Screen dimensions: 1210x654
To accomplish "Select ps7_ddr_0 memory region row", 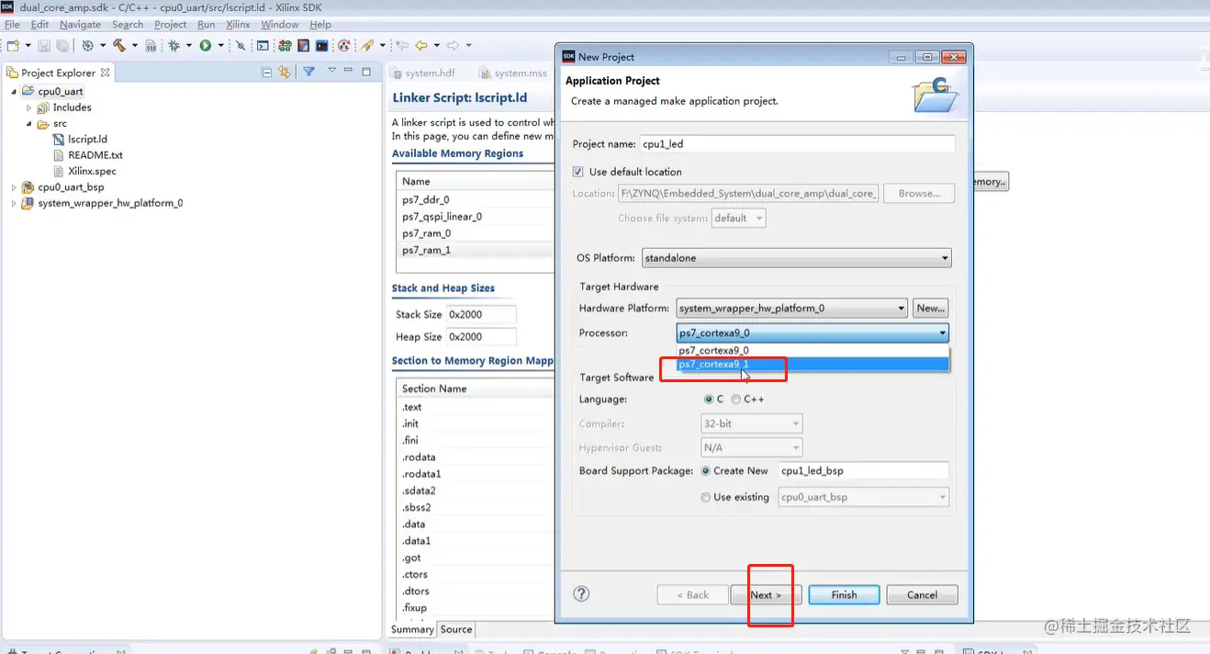I will 475,199.
